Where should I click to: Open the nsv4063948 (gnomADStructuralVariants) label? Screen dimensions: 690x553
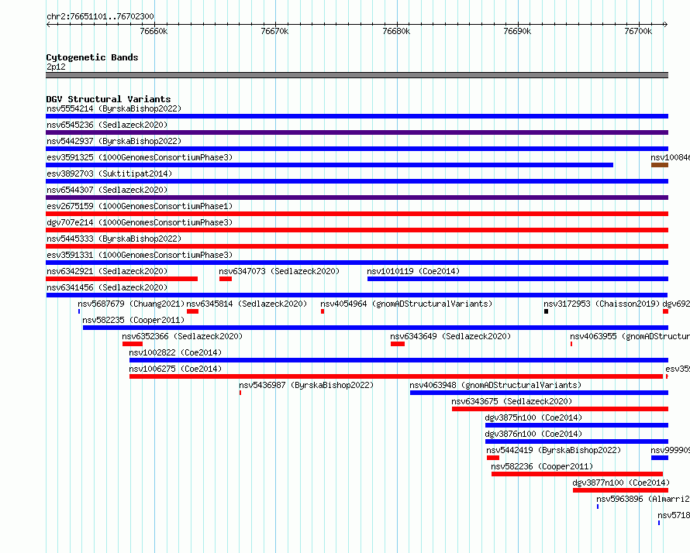(x=495, y=385)
